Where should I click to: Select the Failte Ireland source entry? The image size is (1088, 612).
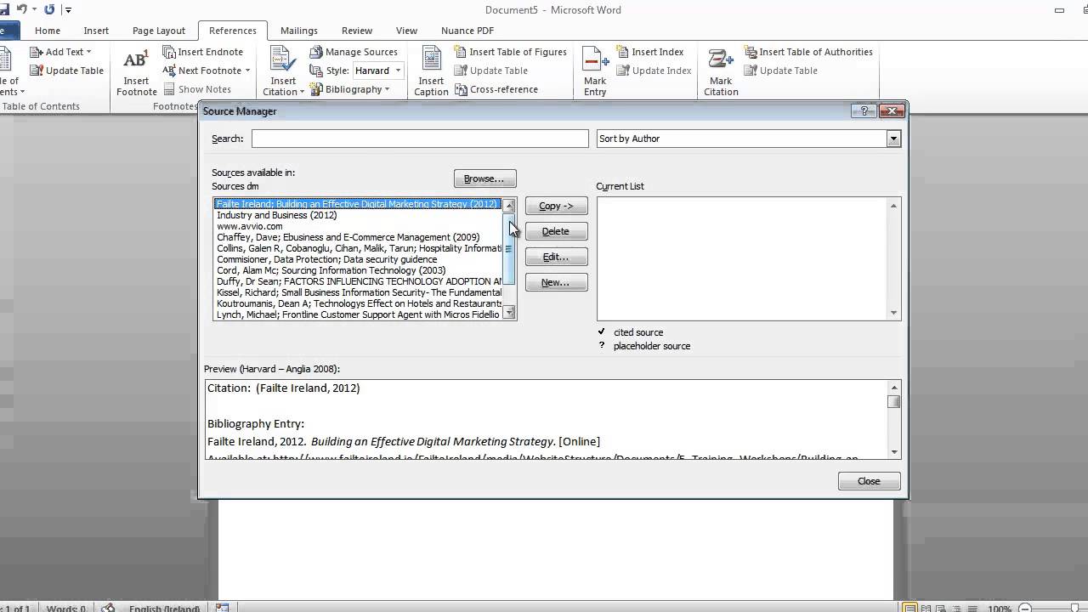[357, 204]
